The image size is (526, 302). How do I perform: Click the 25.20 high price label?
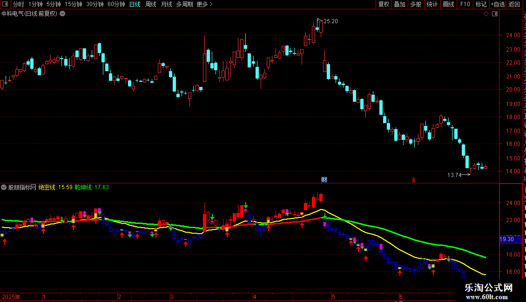click(331, 21)
